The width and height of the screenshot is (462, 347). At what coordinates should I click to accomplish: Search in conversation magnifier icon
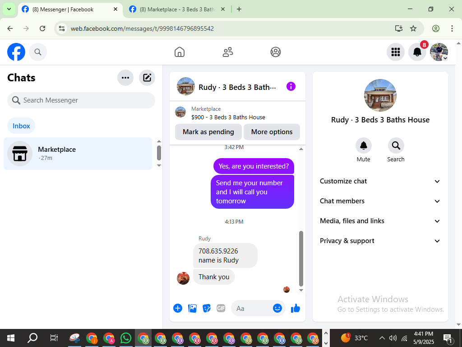(x=396, y=145)
